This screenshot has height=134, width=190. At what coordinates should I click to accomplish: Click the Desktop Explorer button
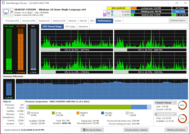178,21
